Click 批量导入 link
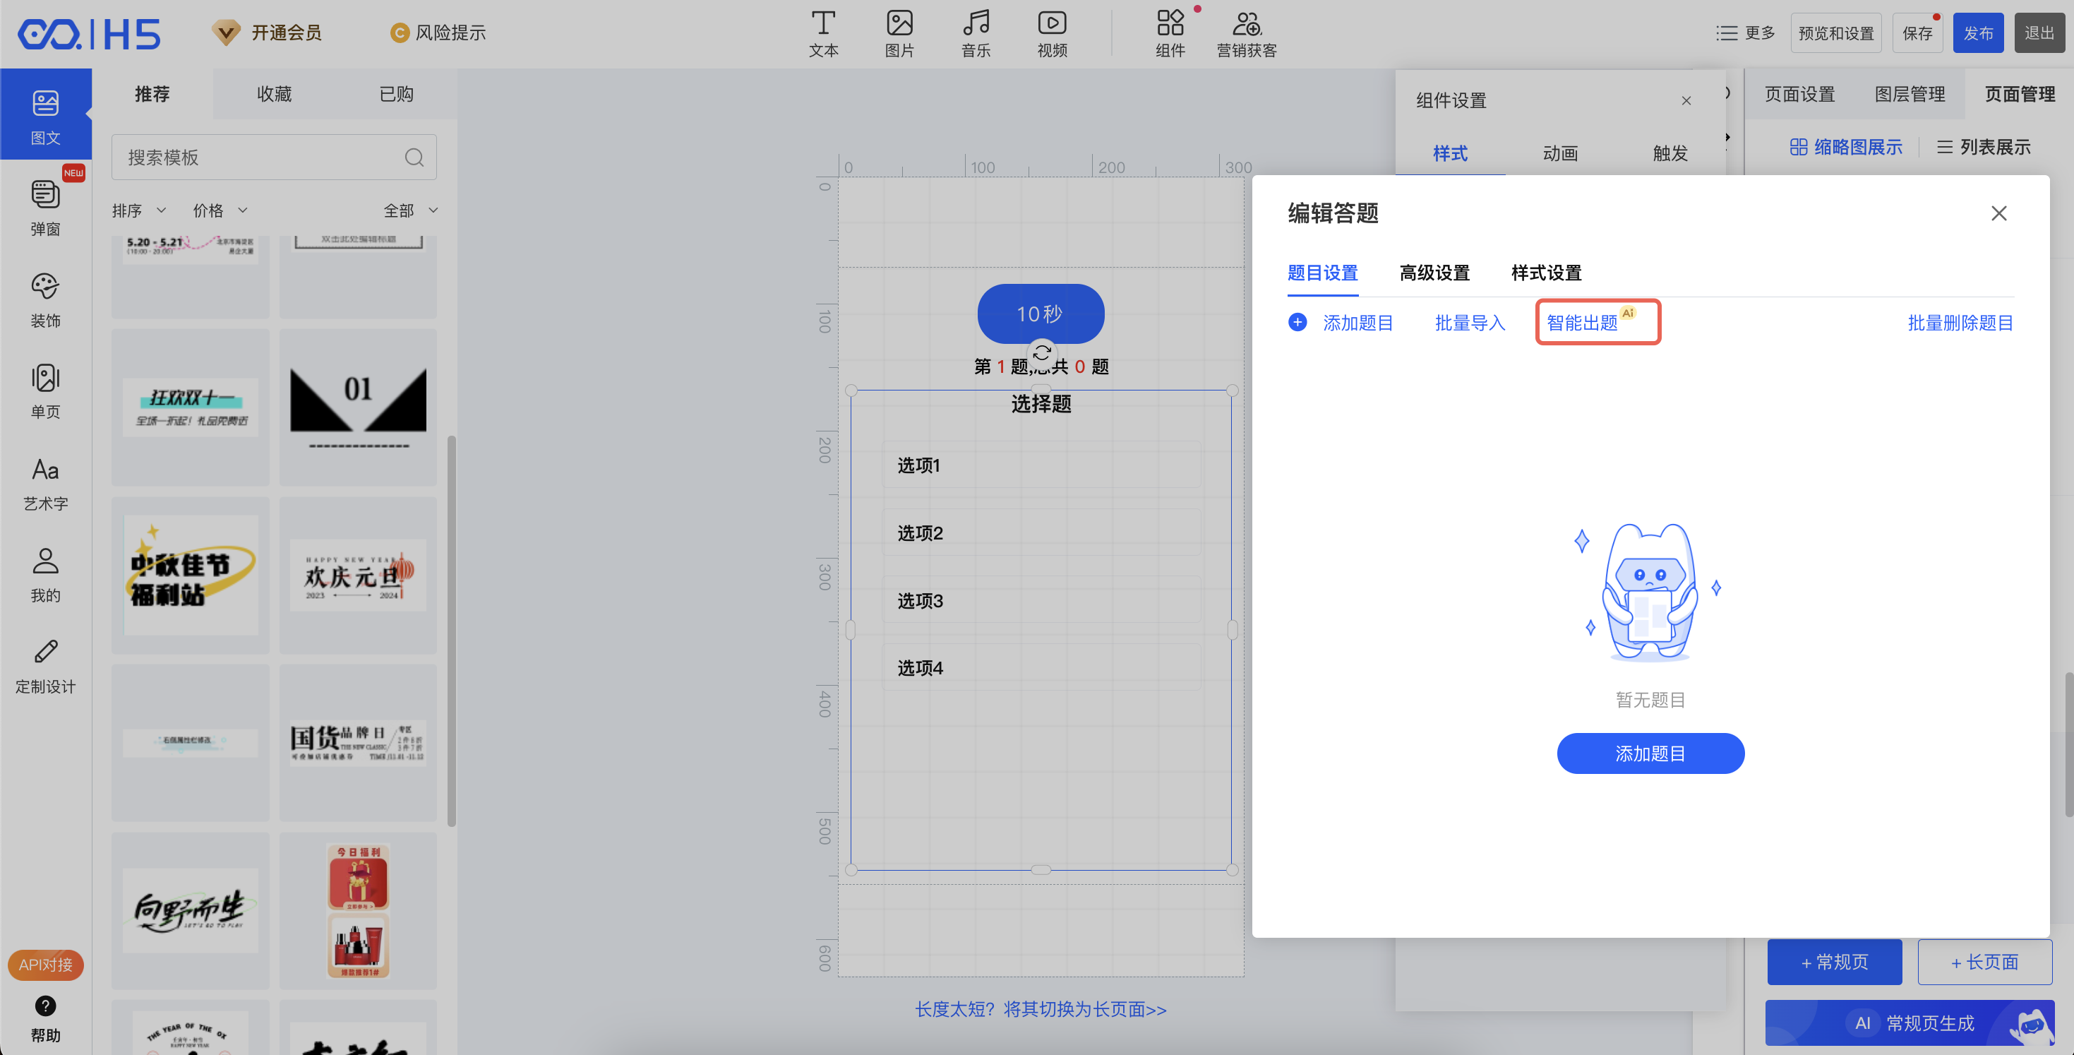The height and width of the screenshot is (1055, 2074). pyautogui.click(x=1469, y=323)
